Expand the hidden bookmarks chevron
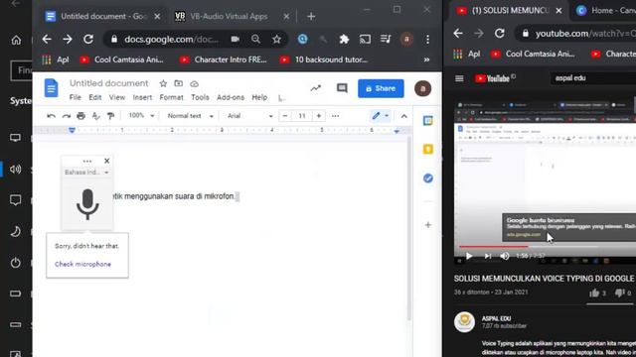This screenshot has height=357, width=636. click(x=426, y=59)
